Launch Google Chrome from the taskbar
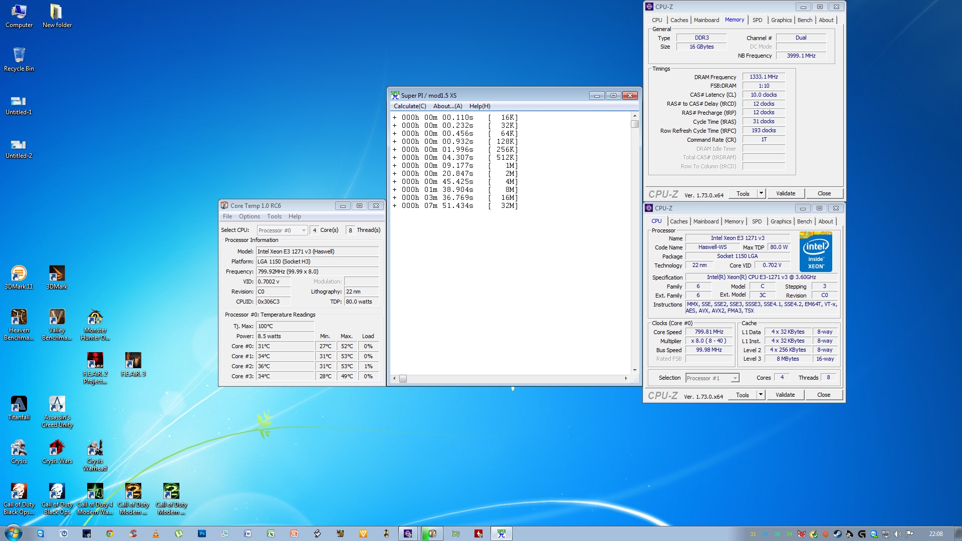 (x=110, y=533)
